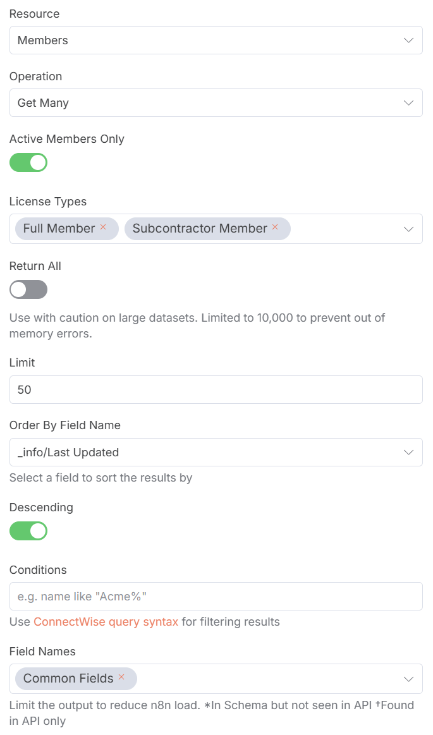Viewport: 433px width, 735px height.
Task: Disable the Active Members Only toggle
Action: pos(28,162)
